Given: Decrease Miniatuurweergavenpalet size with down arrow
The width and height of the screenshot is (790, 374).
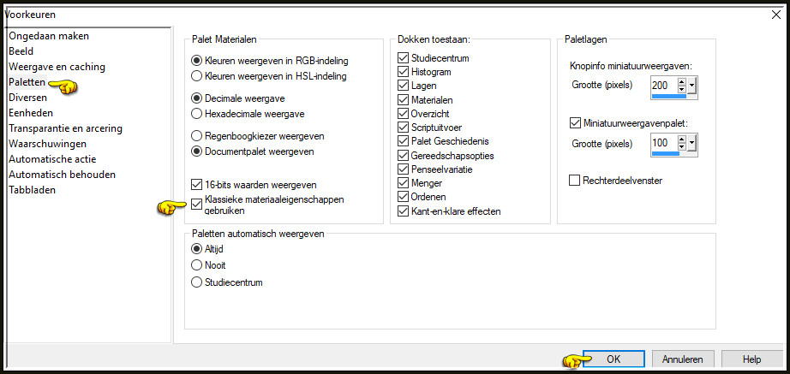Looking at the screenshot, I should point(682,147).
